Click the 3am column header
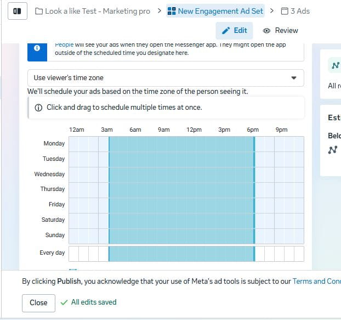The width and height of the screenshot is (341, 320). pyautogui.click(x=107, y=130)
